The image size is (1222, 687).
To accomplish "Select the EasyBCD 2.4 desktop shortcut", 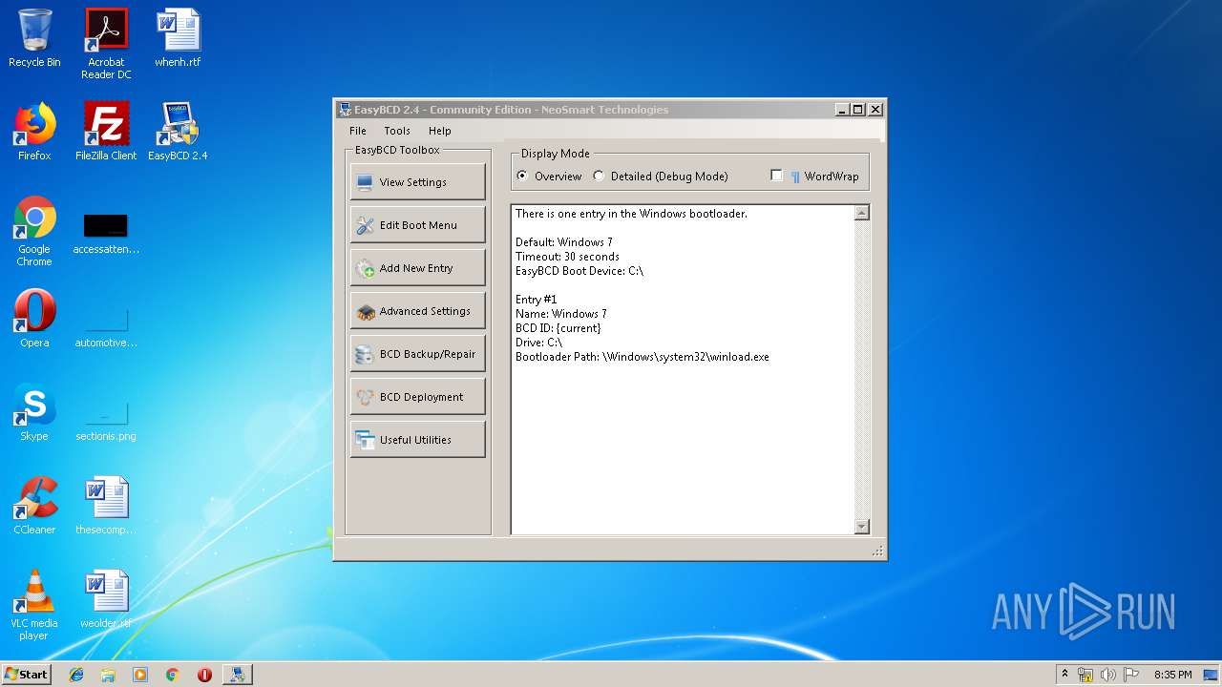I will coord(178,132).
